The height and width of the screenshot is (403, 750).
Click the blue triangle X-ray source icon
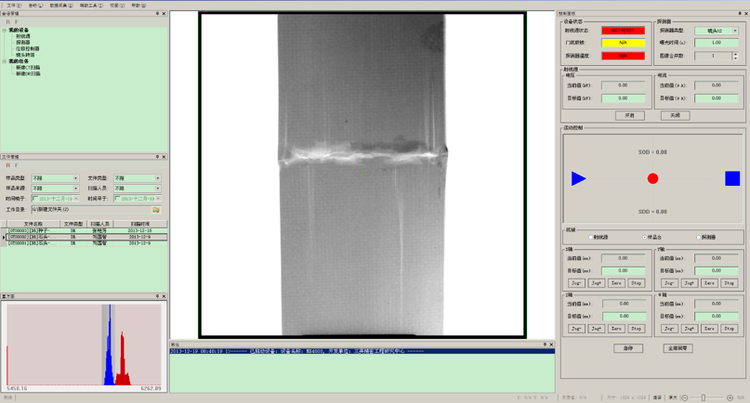coord(578,178)
